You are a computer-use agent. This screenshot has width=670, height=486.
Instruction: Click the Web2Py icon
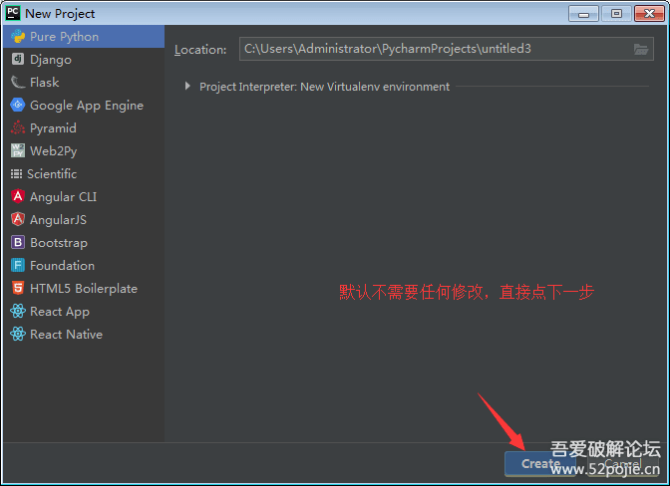tap(18, 150)
